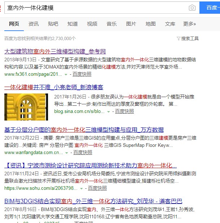Open the 地图 tab
The image size is (220, 223).
(151, 24)
